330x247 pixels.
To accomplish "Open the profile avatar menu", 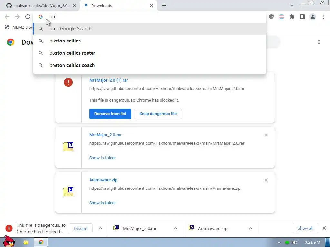I will (313, 17).
